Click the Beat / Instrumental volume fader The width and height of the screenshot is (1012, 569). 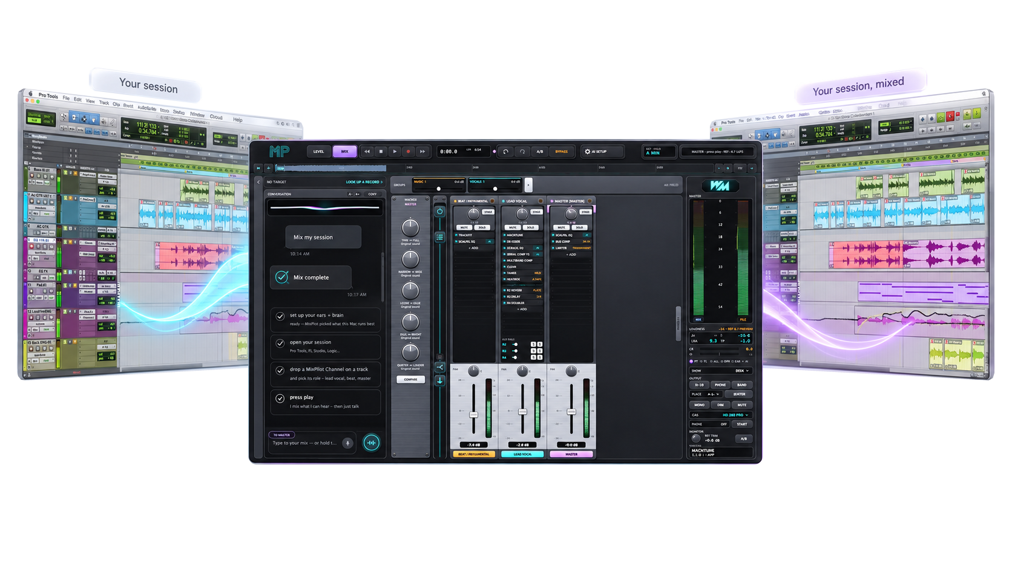(474, 414)
